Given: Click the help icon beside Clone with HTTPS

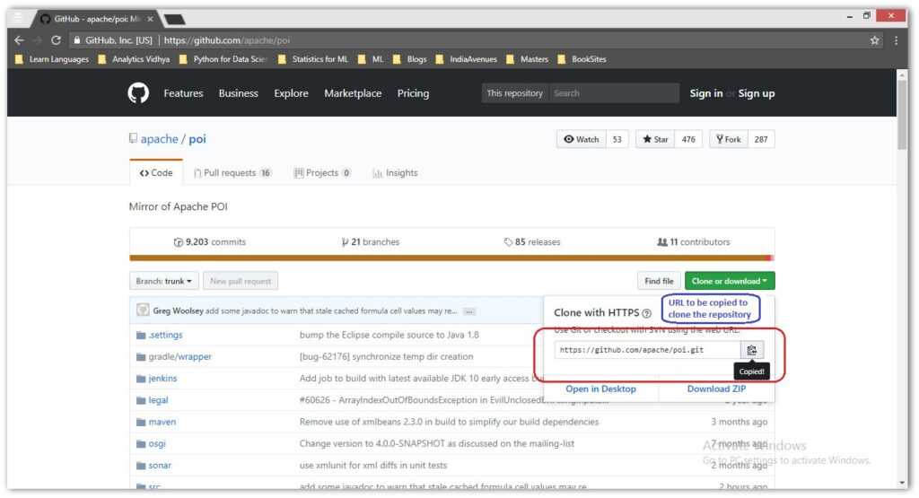Looking at the screenshot, I should tap(646, 313).
